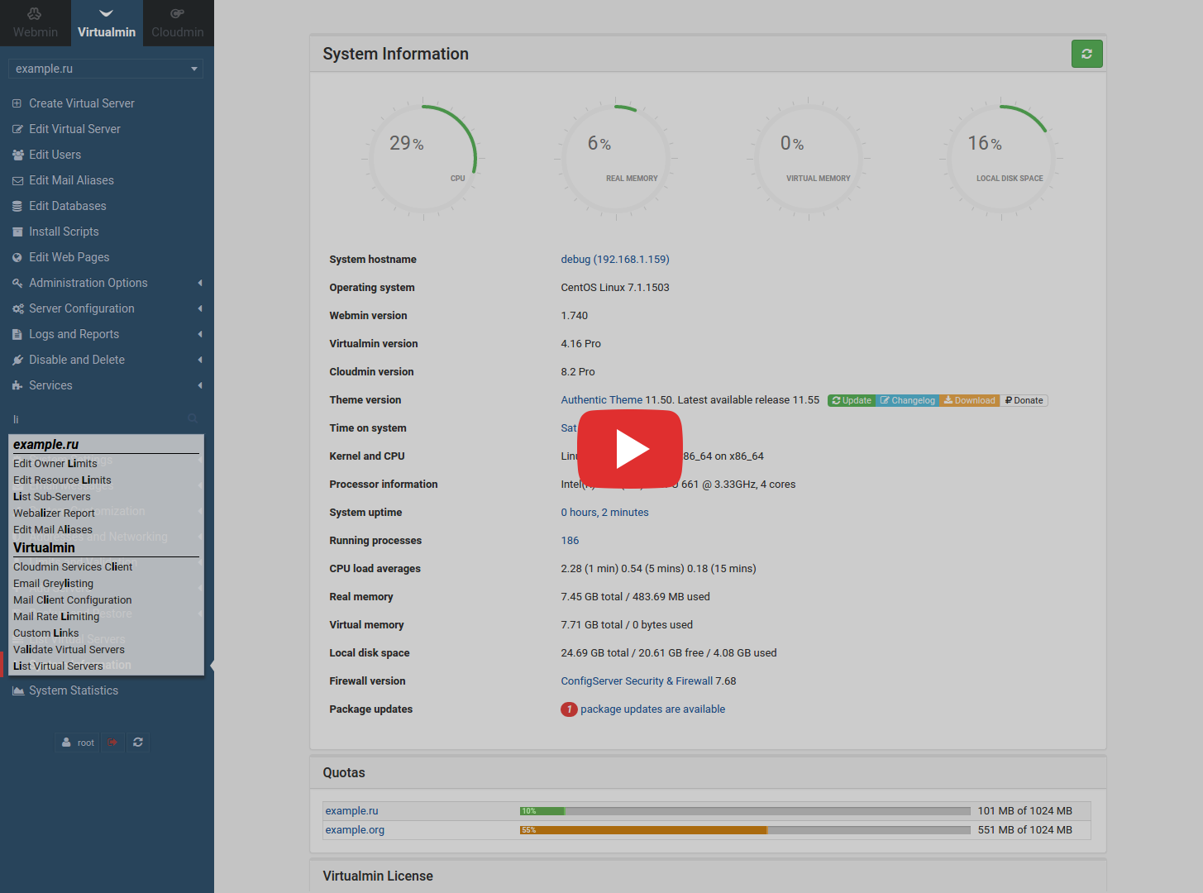Open the Create Virtual Server icon
The height and width of the screenshot is (893, 1203).
(x=16, y=103)
